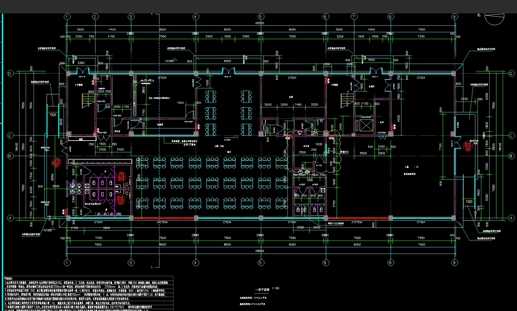This screenshot has width=517, height=311.
Task: Select grid axis bubble 8 at top
Action: click(x=390, y=17)
